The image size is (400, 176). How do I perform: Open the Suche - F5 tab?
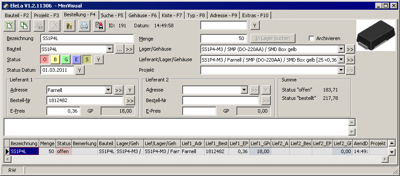pyautogui.click(x=112, y=15)
